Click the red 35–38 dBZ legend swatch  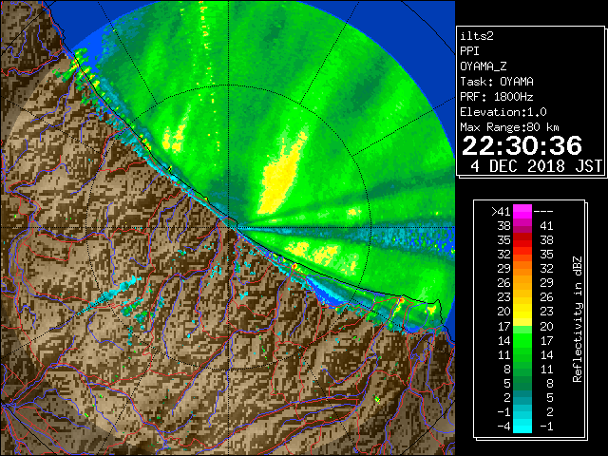coord(522,240)
